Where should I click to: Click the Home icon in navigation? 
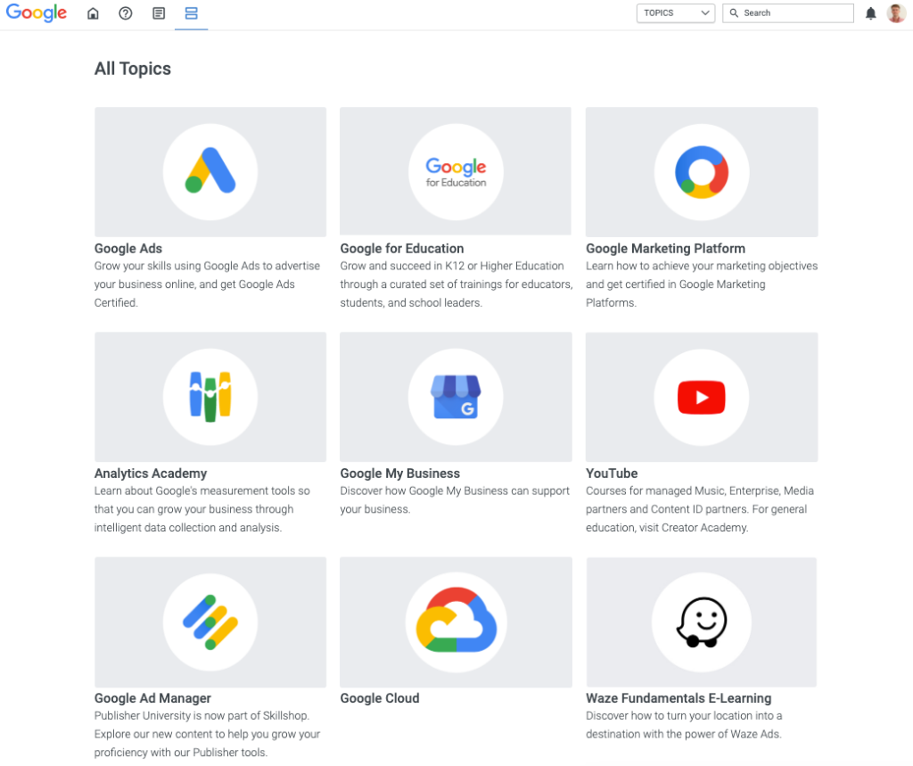coord(93,13)
